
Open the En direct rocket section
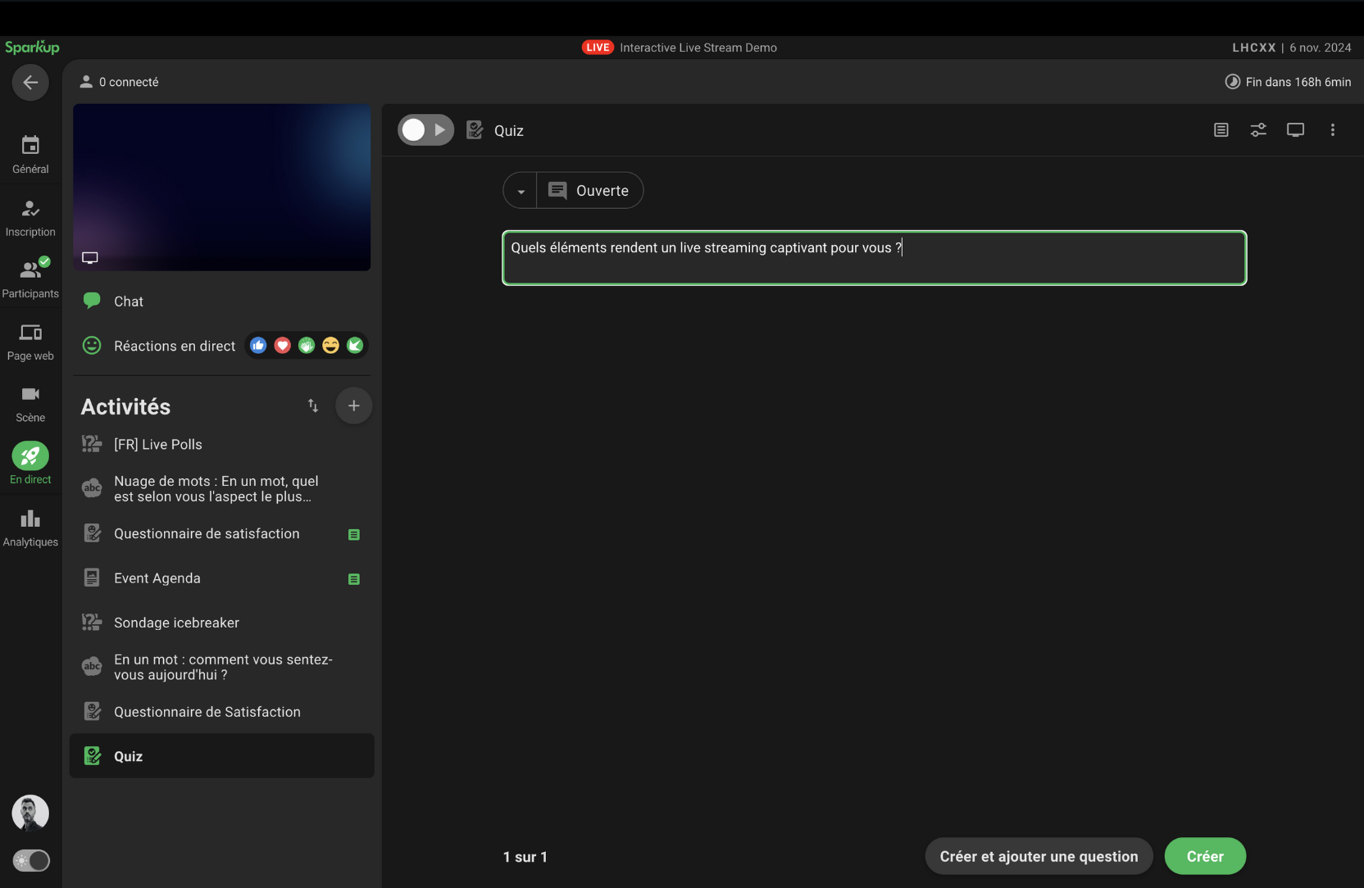pos(30,464)
